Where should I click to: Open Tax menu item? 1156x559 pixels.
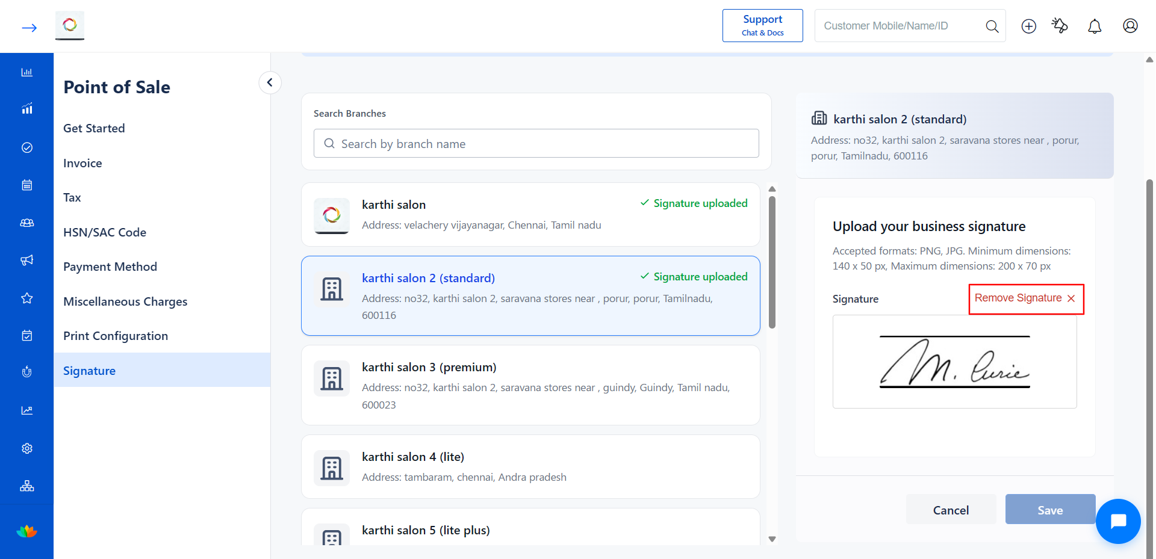[x=72, y=197]
